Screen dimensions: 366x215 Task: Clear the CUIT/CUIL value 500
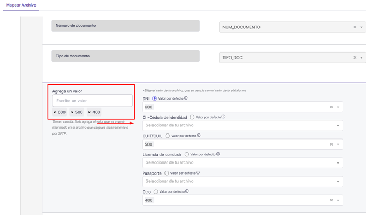pyautogui.click(x=332, y=144)
